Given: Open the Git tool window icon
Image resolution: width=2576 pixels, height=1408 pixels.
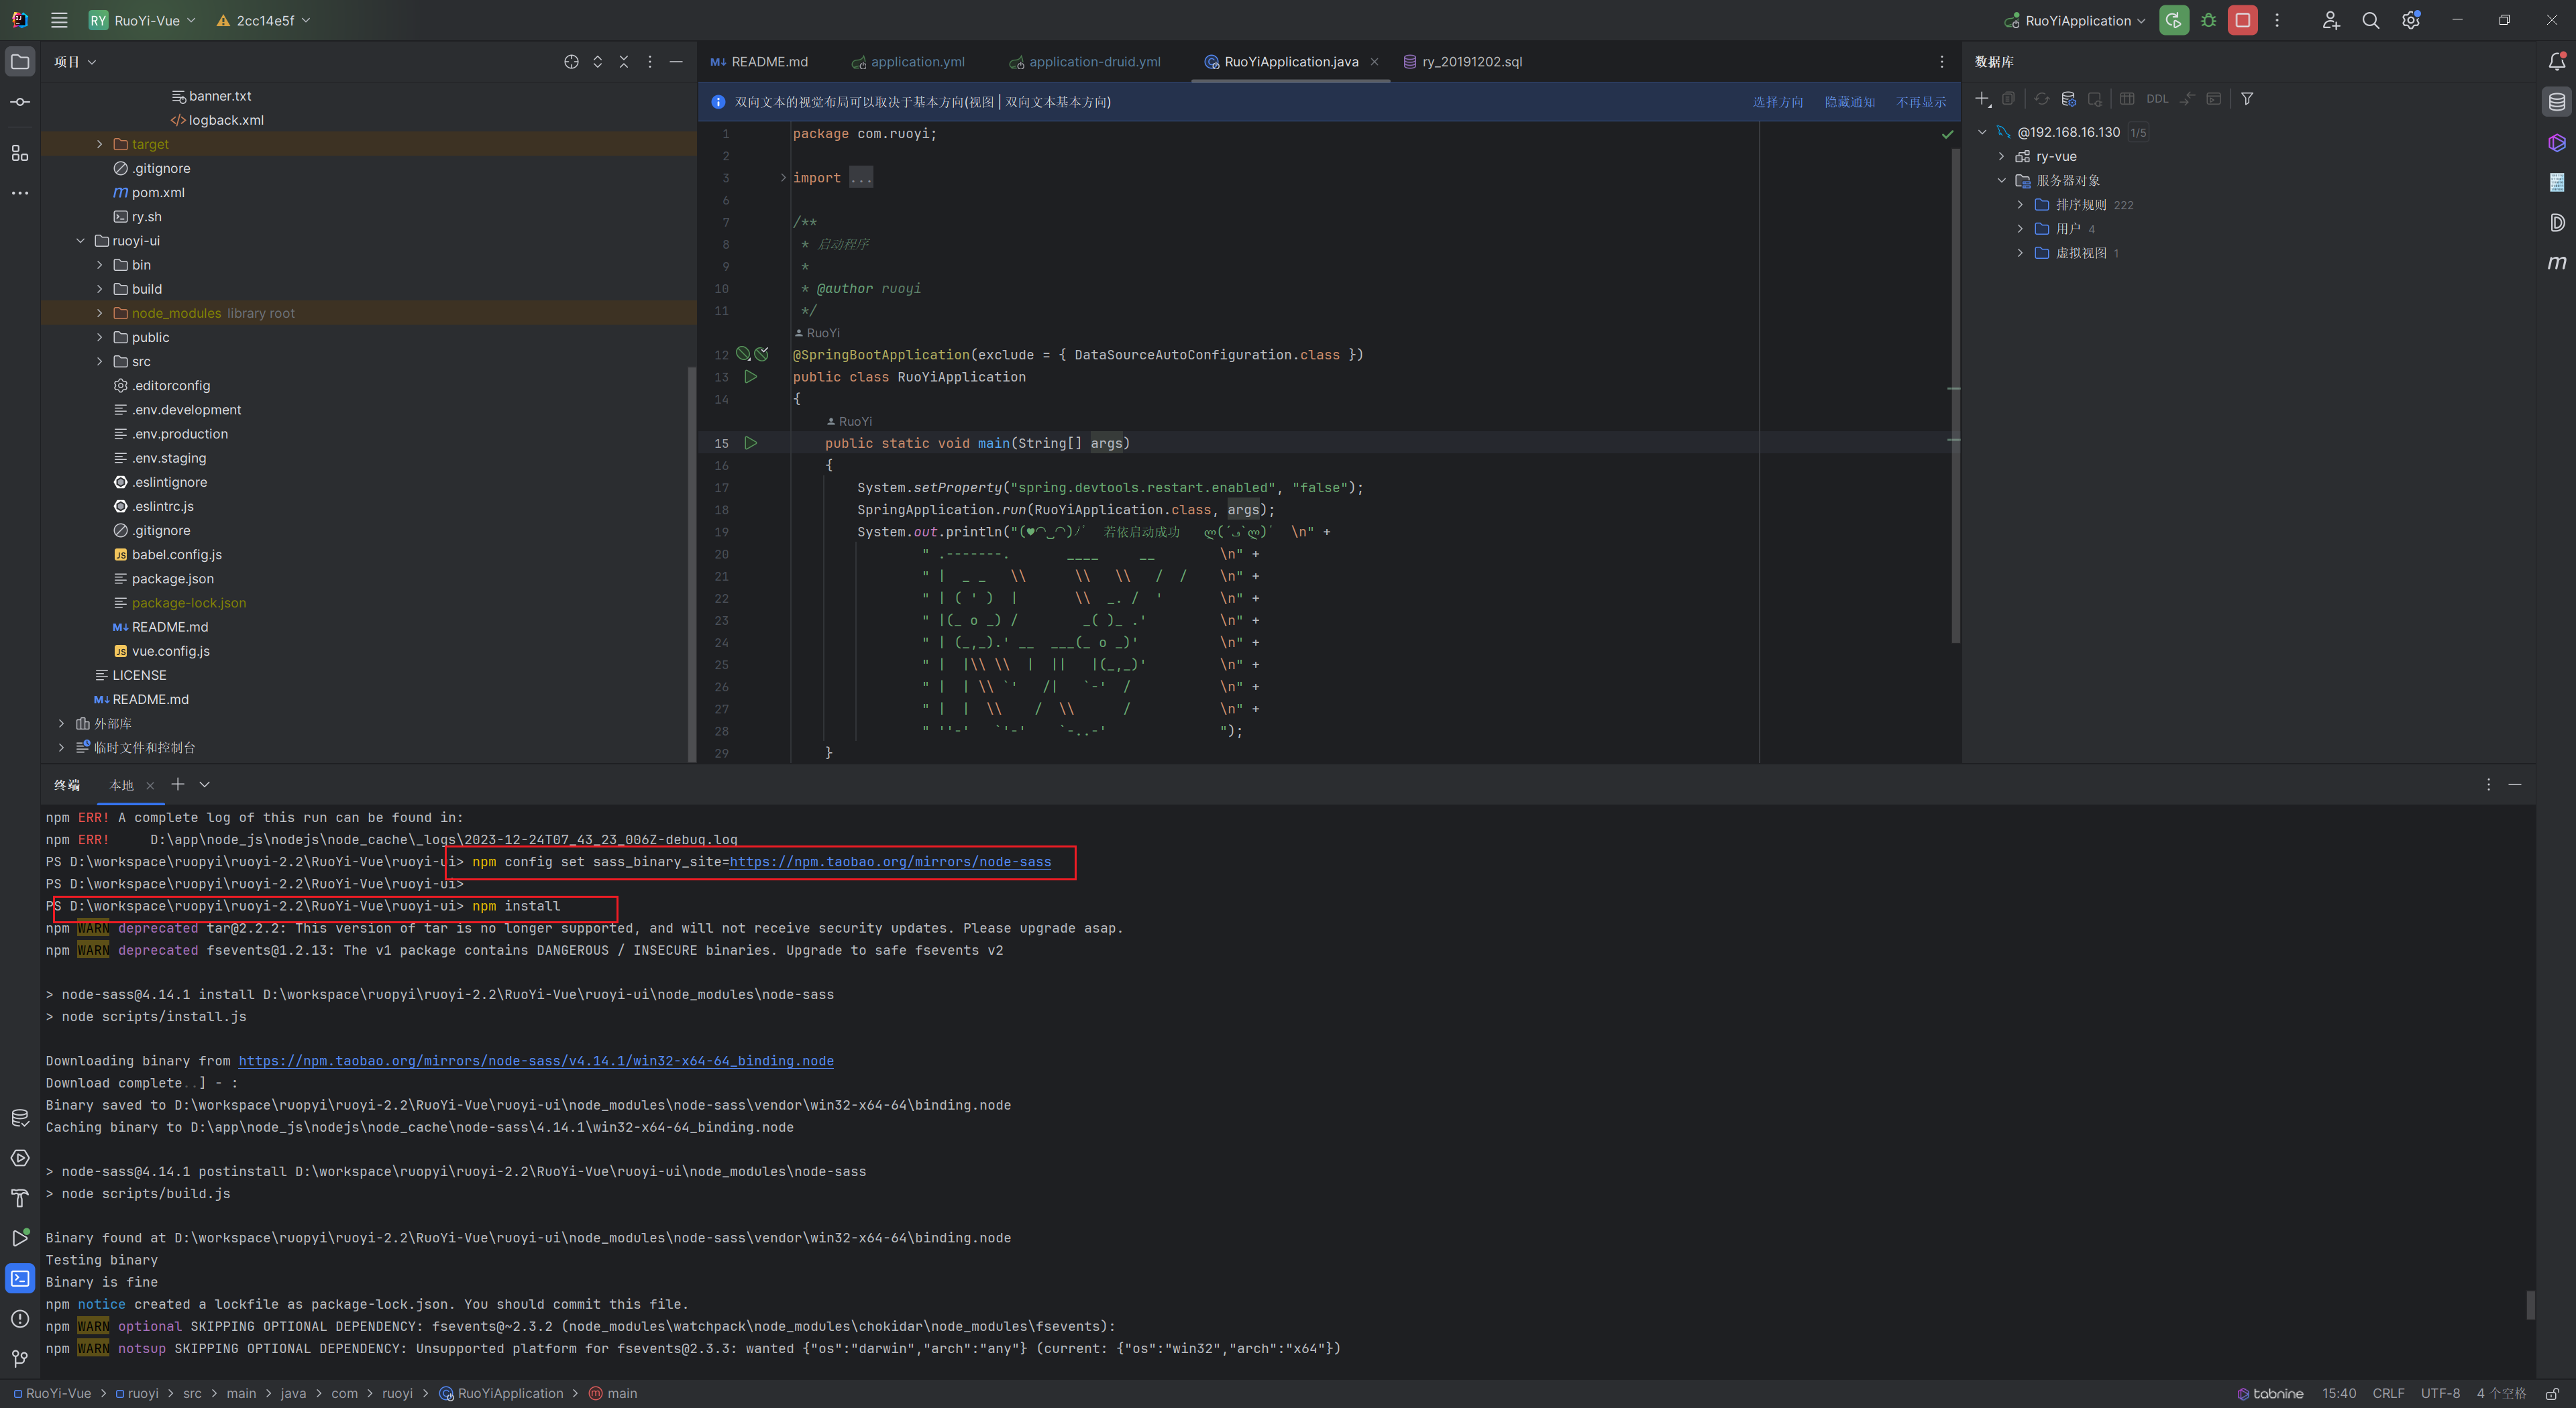Looking at the screenshot, I should click(20, 1358).
